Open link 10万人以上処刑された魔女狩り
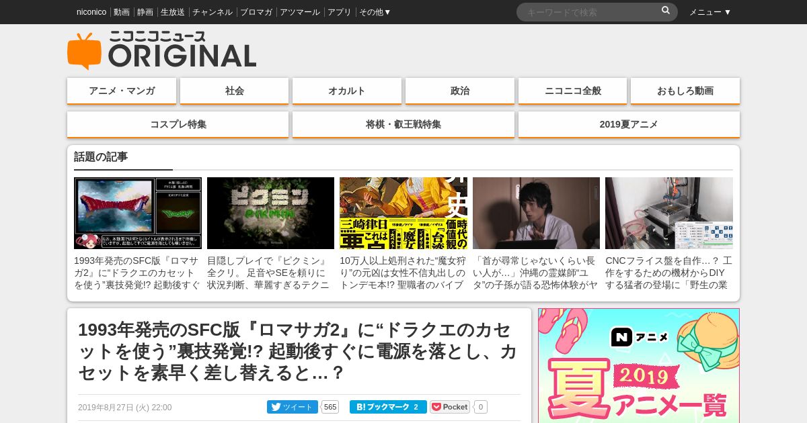The image size is (807, 423). [x=403, y=273]
